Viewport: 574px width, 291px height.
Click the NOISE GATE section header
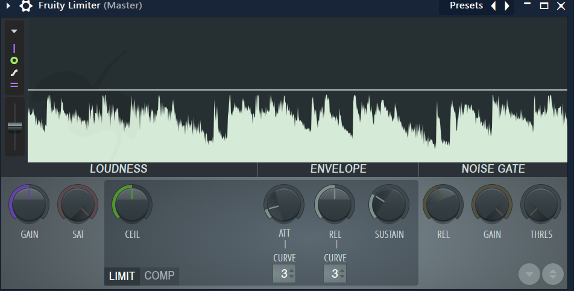point(493,169)
